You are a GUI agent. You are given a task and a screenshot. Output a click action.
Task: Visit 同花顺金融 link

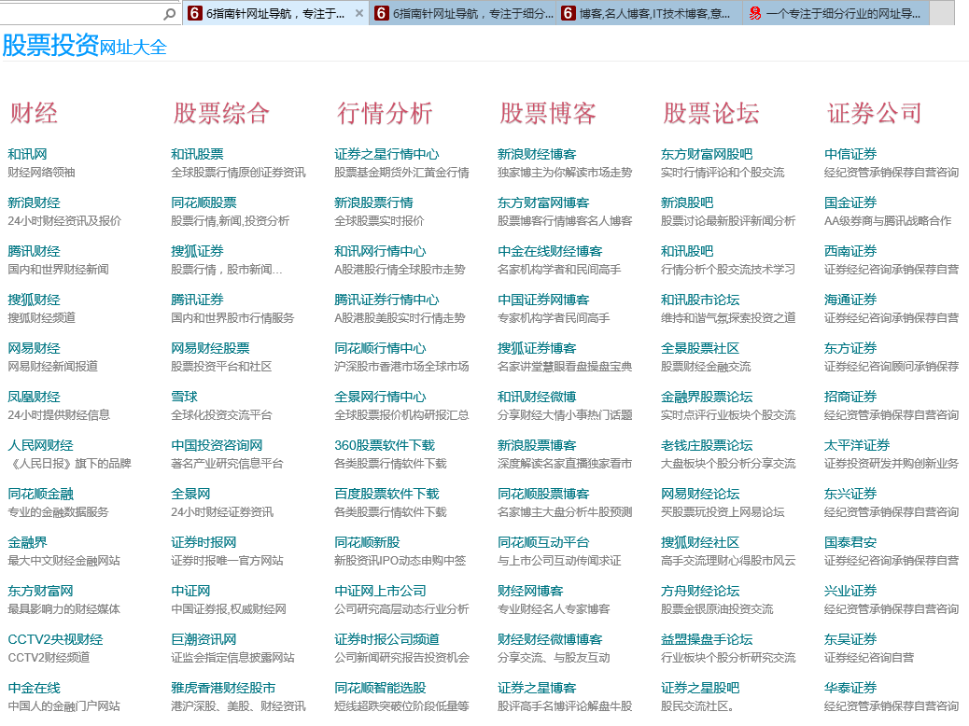pos(41,494)
